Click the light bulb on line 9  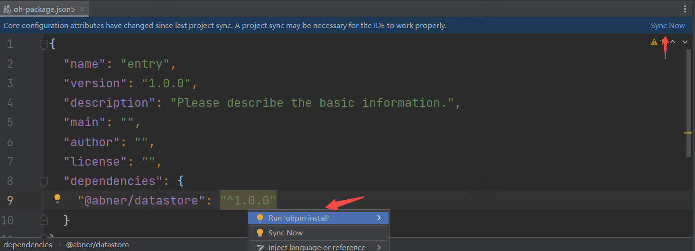[57, 198]
